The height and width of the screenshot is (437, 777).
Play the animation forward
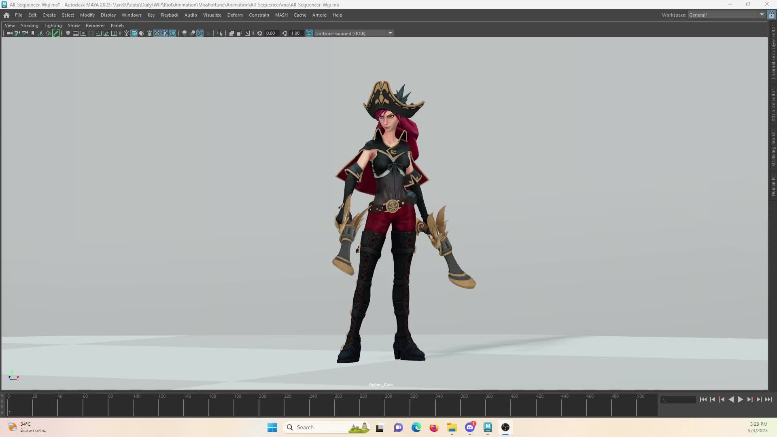[x=741, y=399]
